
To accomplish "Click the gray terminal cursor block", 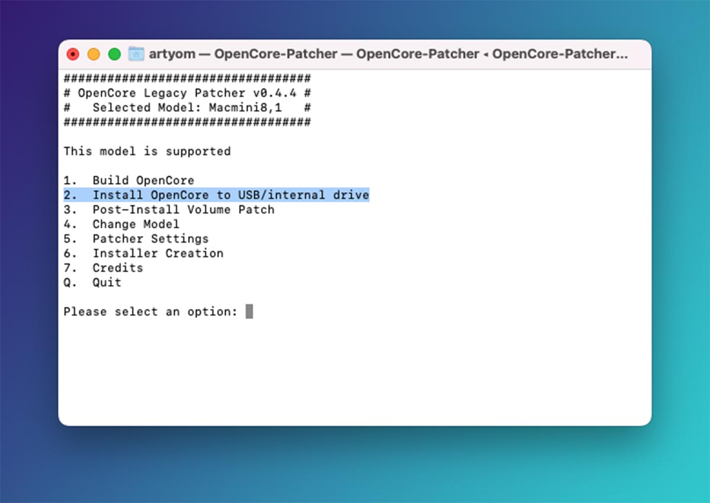I will pos(249,311).
